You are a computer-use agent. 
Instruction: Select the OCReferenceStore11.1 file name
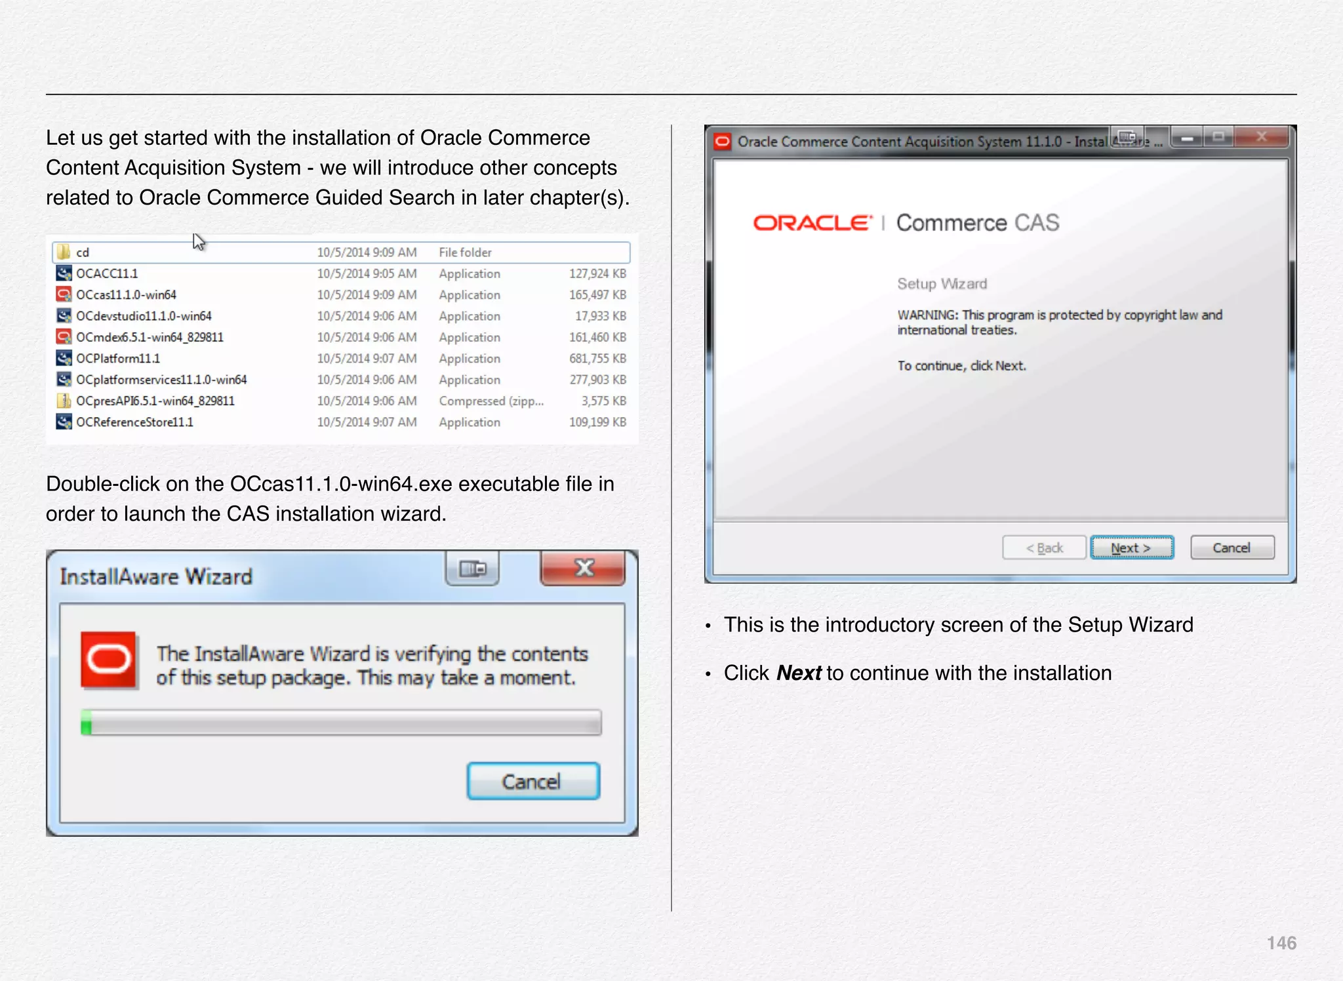pos(134,422)
